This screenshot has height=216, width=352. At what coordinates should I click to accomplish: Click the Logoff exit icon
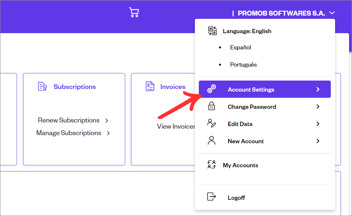click(212, 197)
